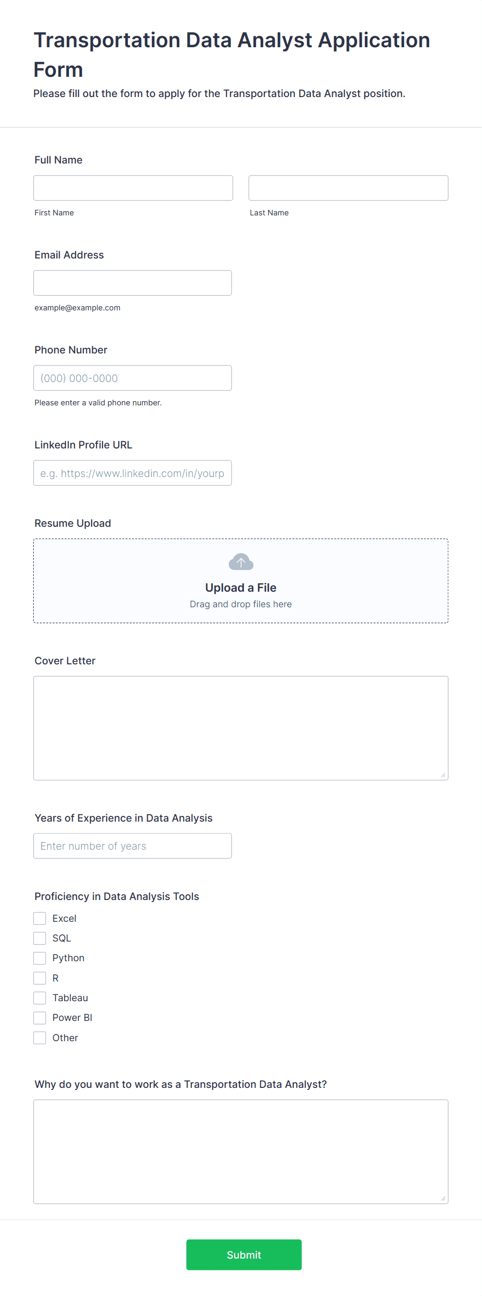482x1296 pixels.
Task: Toggle the Tableau checkbox
Action: (x=40, y=998)
